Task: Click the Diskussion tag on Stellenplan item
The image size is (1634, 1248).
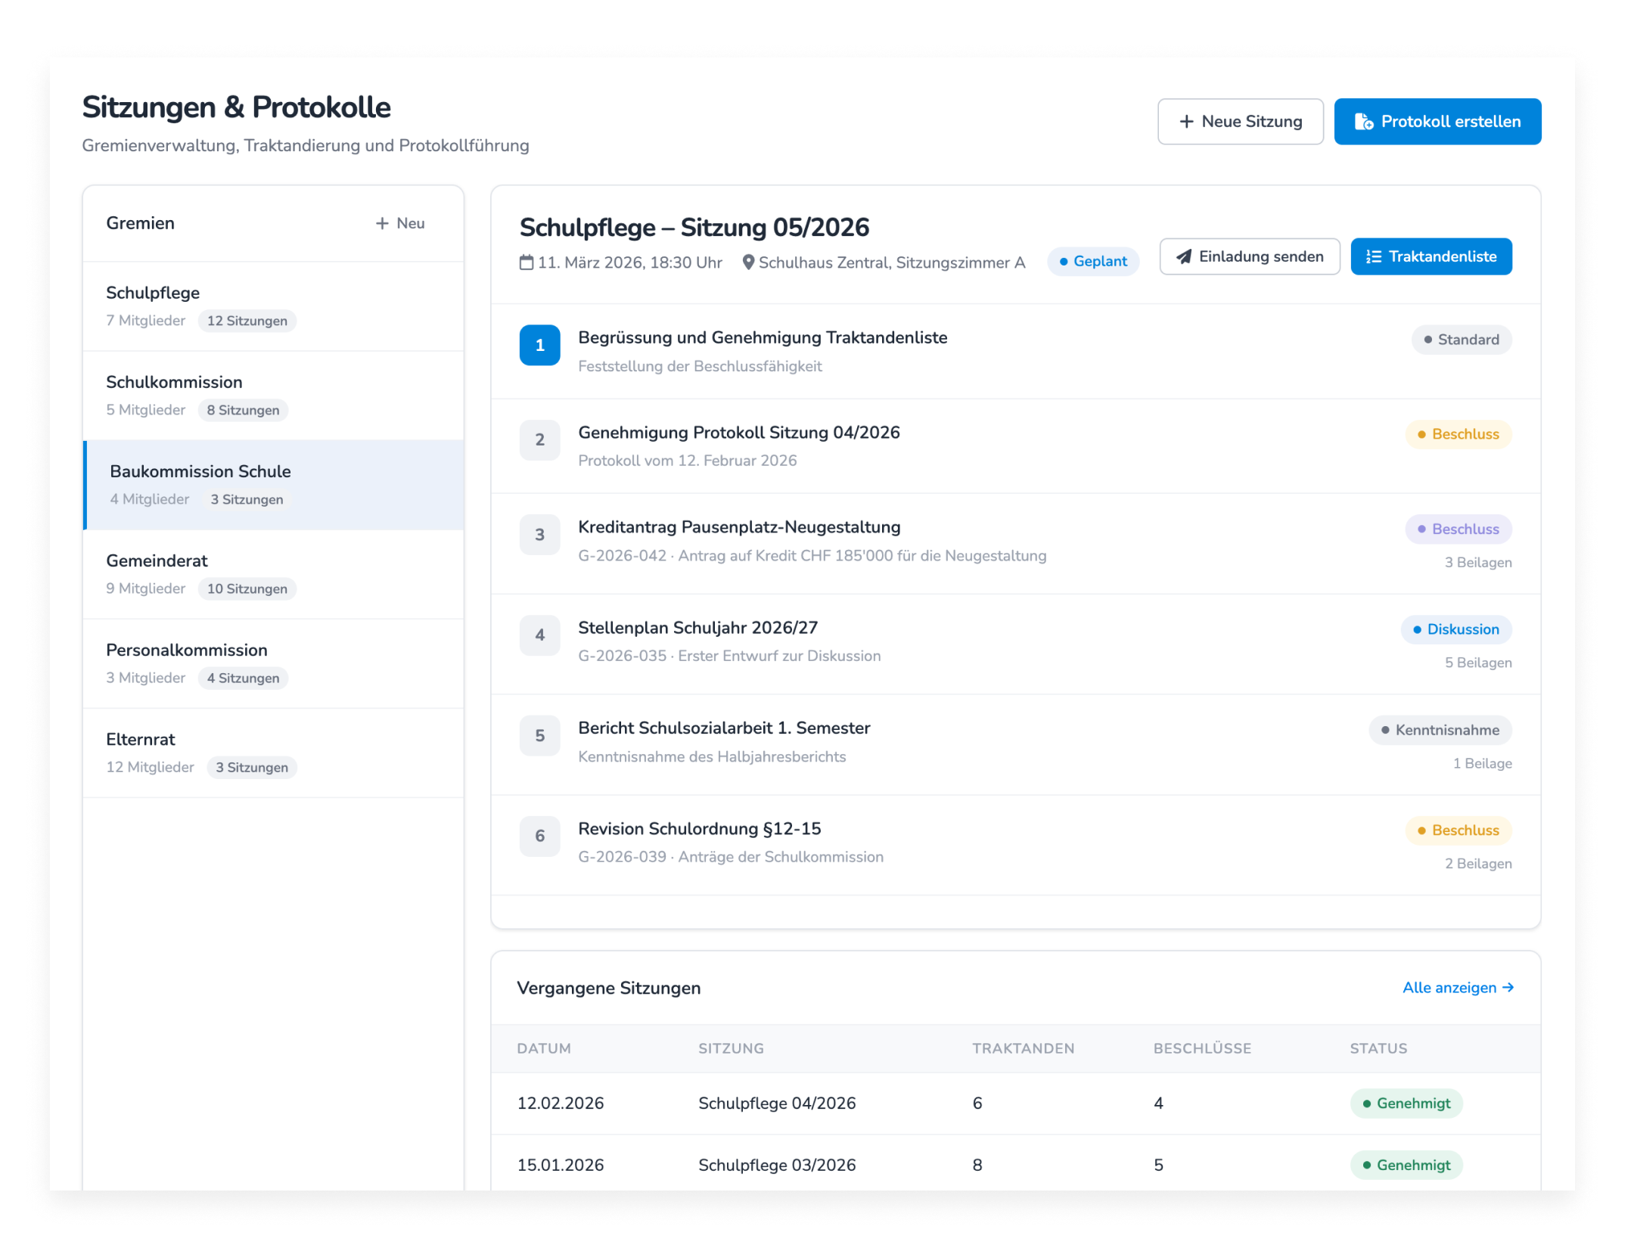Action: click(1455, 630)
